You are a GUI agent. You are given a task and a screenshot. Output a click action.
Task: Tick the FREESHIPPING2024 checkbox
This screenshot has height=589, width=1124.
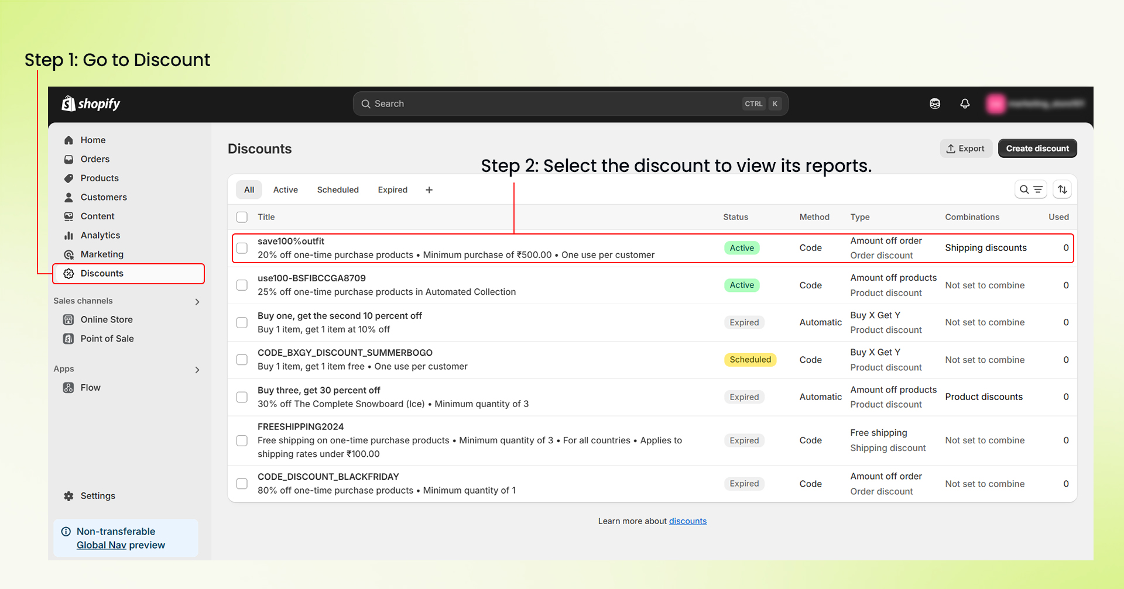click(x=242, y=440)
